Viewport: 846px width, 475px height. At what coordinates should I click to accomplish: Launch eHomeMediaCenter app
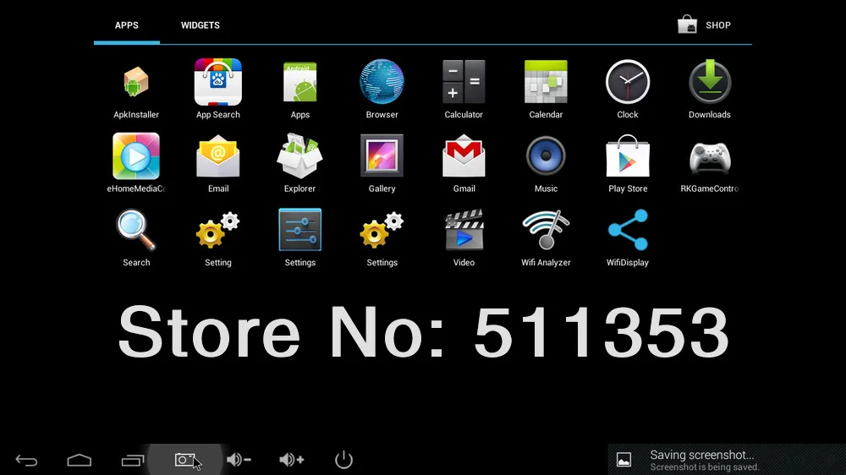136,156
